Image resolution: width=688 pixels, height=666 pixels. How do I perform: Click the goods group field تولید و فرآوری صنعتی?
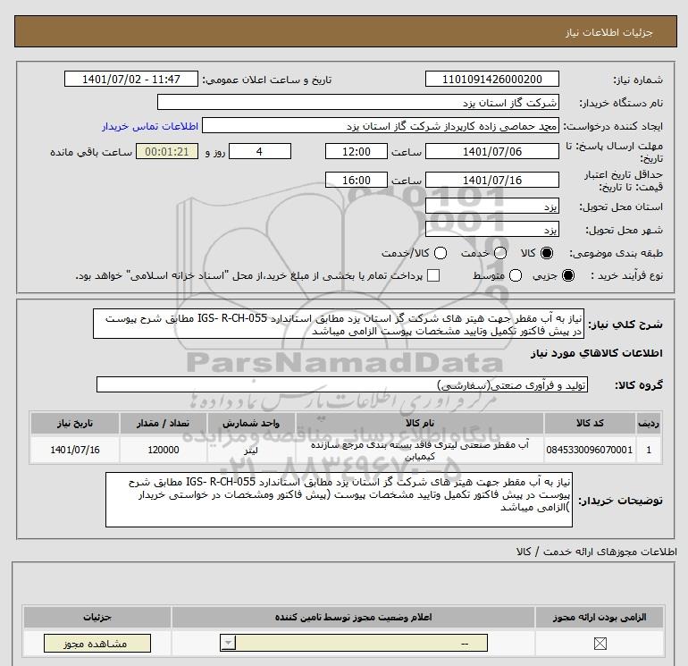342,385
